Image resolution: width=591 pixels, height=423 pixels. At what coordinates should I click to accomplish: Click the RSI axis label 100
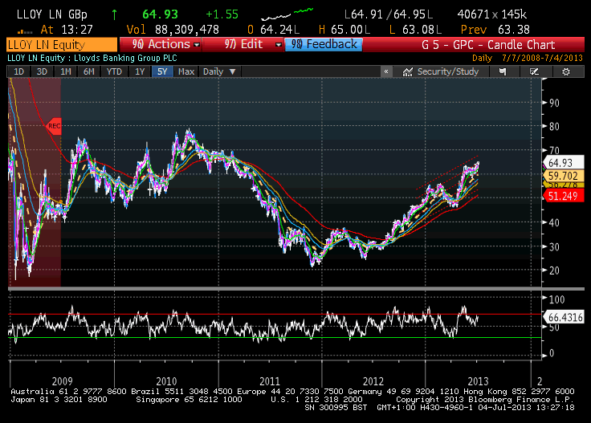click(x=556, y=300)
